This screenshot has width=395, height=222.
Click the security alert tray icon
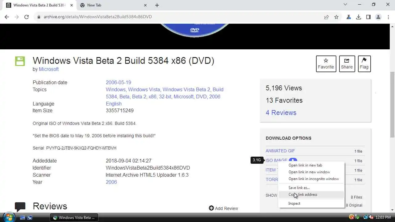coord(351,217)
